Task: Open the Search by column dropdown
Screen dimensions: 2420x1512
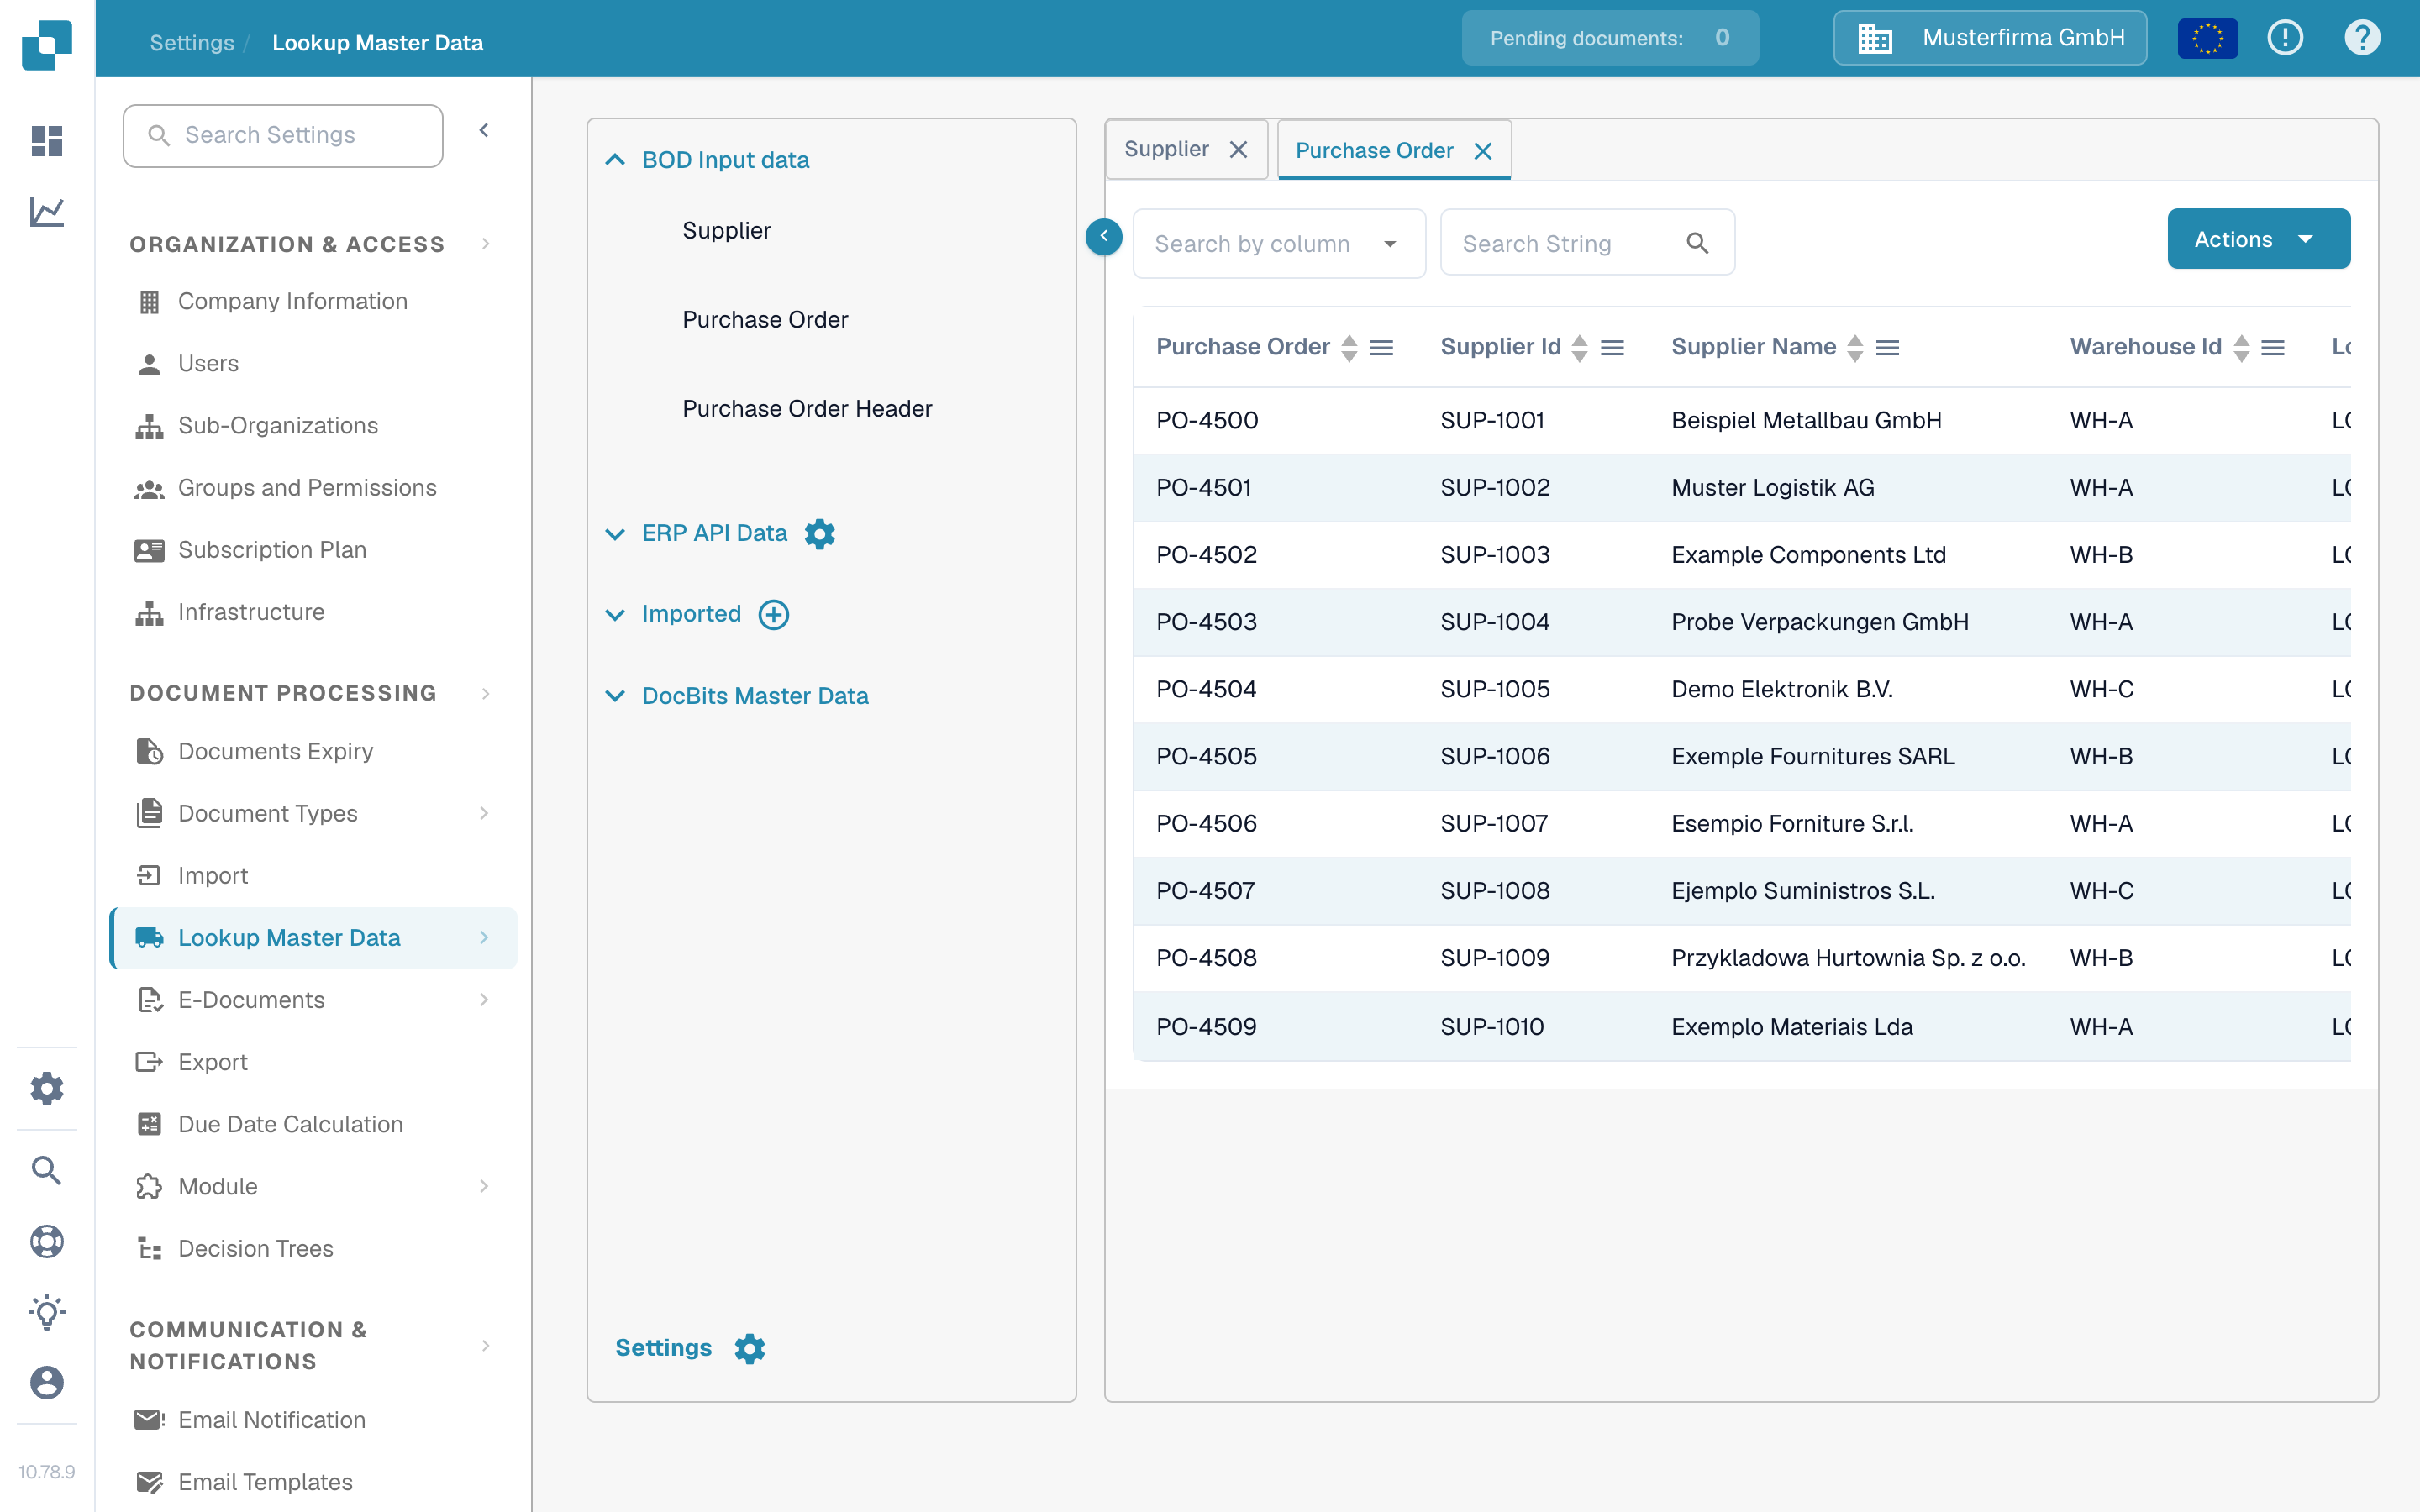Action: click(x=1279, y=244)
